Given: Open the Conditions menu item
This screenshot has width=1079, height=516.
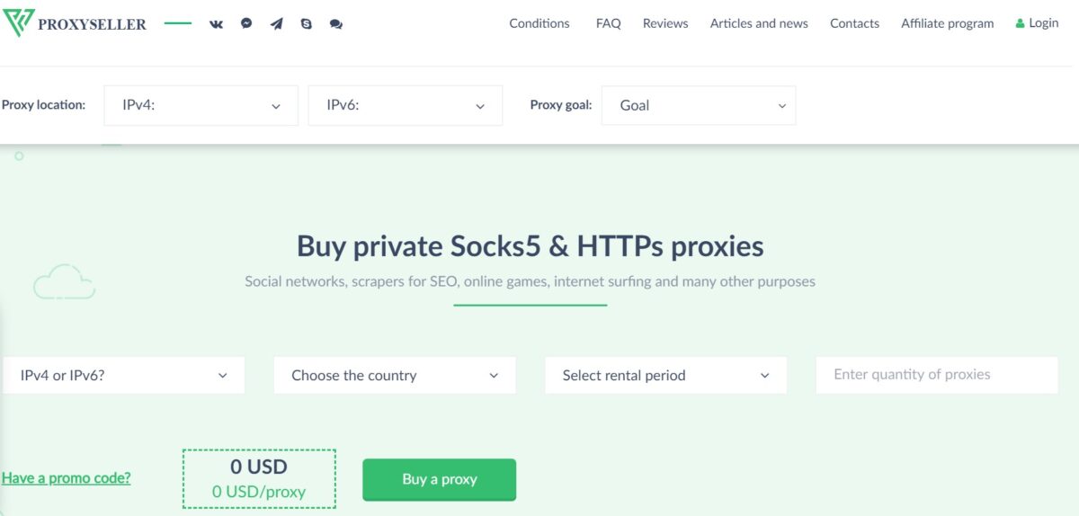Looking at the screenshot, I should pos(539,23).
